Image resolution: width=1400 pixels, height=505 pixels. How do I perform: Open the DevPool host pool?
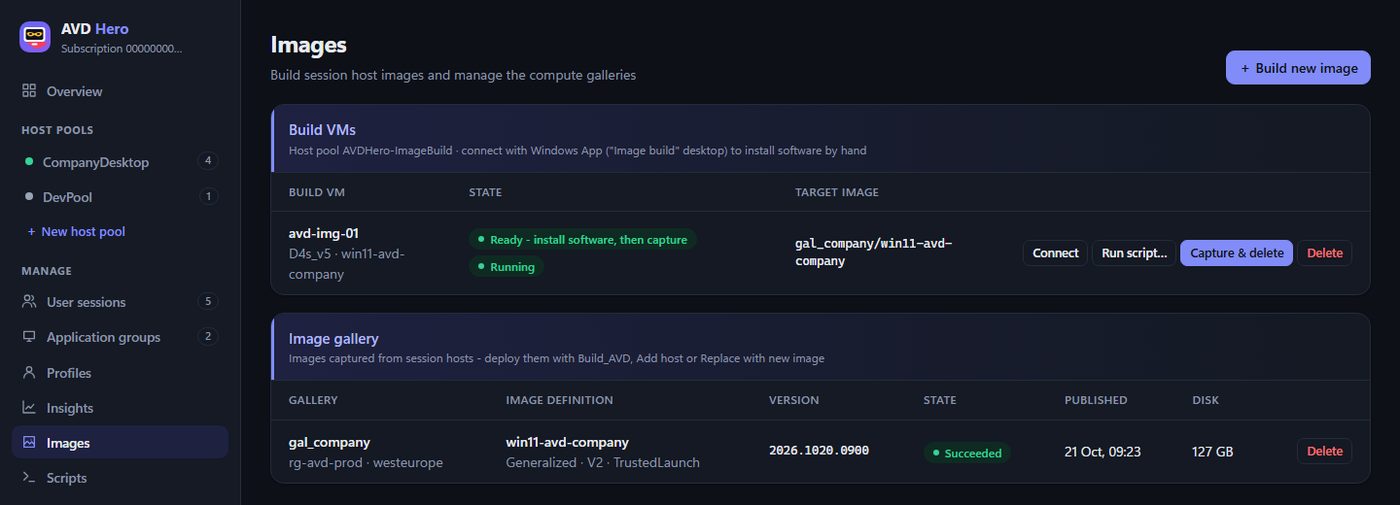coord(120,197)
